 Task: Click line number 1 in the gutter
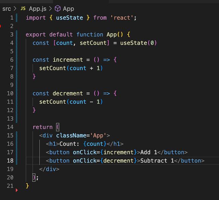[12, 18]
